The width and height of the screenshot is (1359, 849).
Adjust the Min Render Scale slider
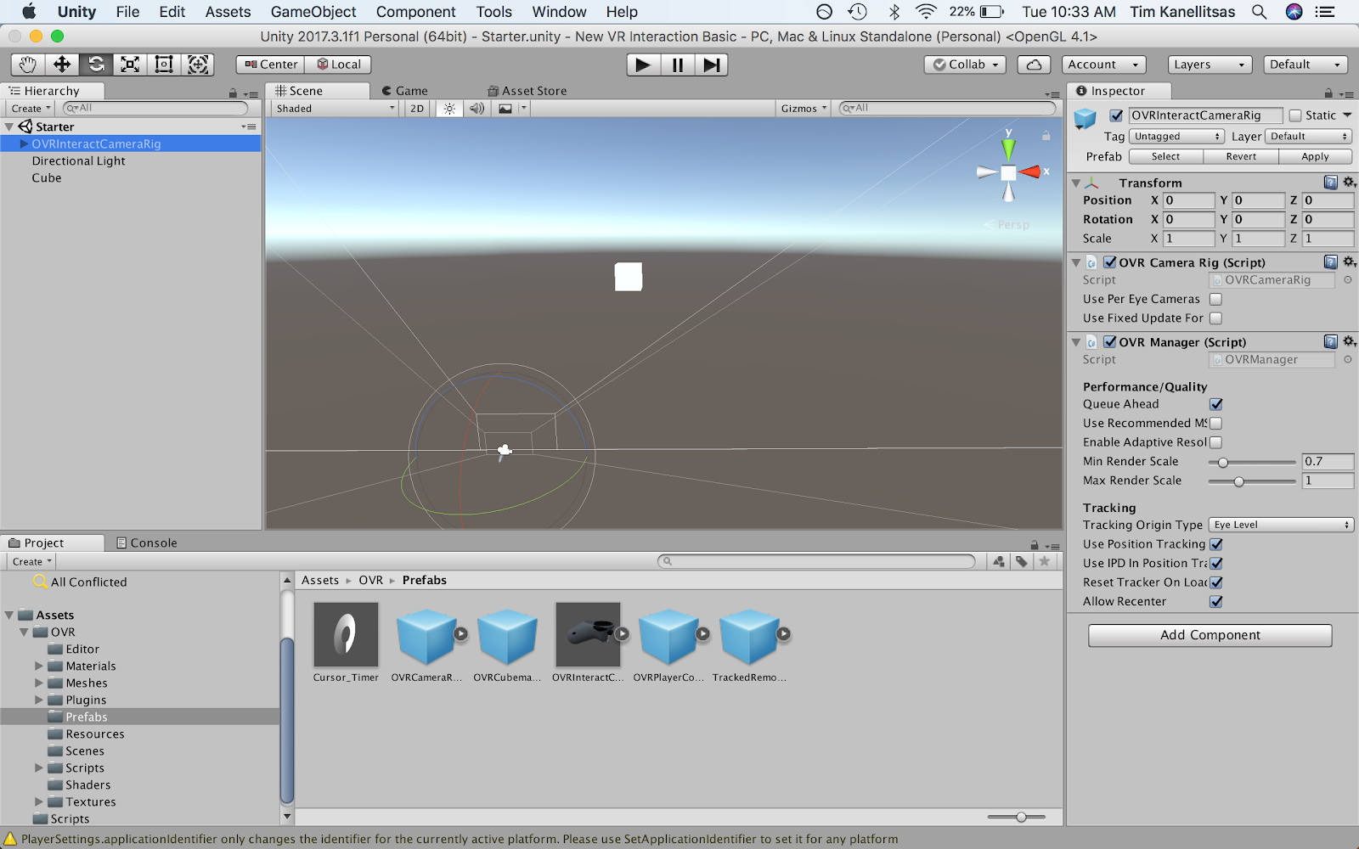pos(1223,462)
